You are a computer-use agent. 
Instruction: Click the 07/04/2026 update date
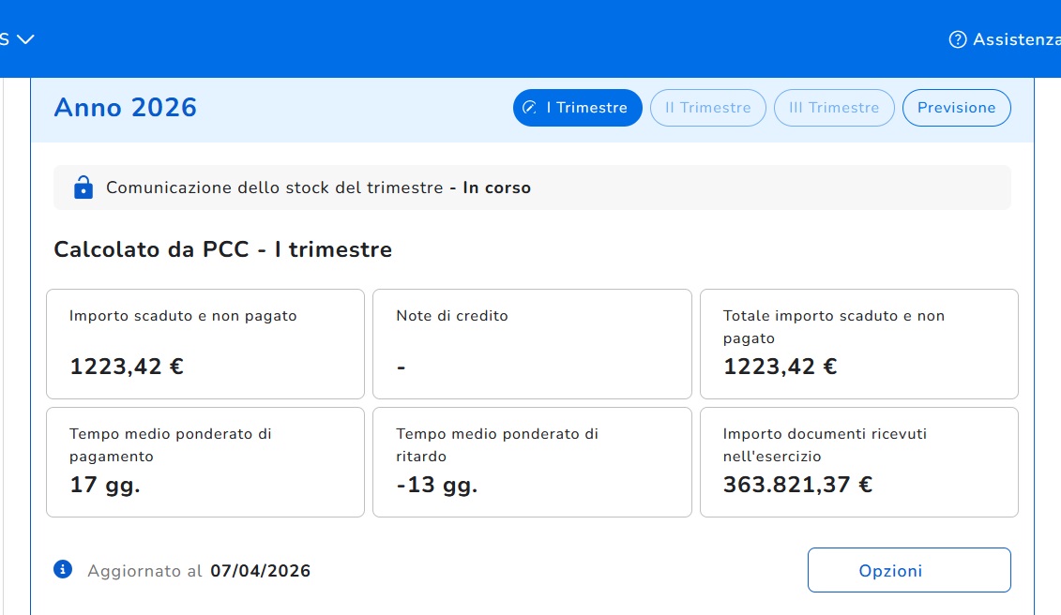tap(260, 571)
